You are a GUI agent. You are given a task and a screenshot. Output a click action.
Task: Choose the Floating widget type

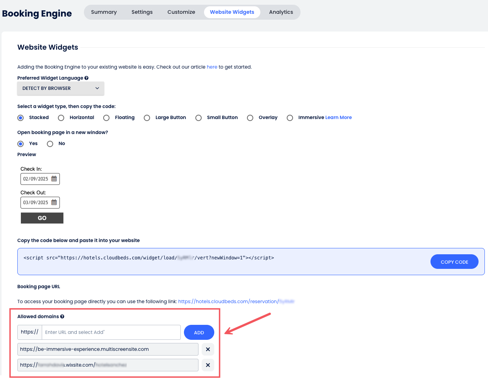coord(106,118)
